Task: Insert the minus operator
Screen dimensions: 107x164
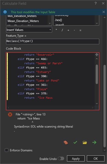Action: click(x=74, y=30)
